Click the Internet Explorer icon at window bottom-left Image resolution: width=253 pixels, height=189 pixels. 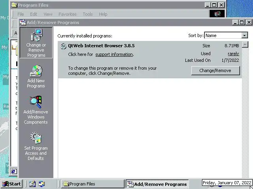[14, 171]
